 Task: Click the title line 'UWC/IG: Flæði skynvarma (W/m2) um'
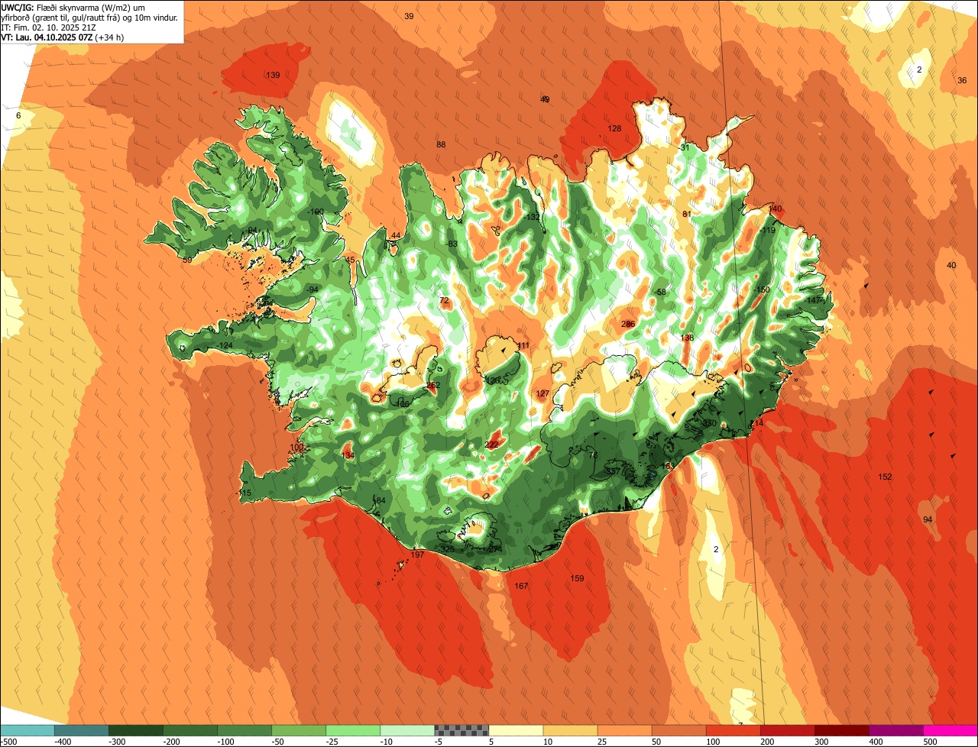click(x=73, y=8)
